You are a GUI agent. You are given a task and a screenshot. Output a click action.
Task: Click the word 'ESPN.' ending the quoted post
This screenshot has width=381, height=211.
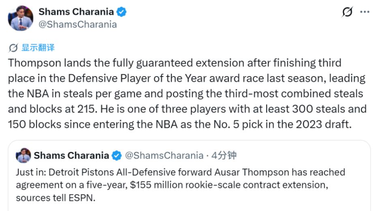point(82,198)
